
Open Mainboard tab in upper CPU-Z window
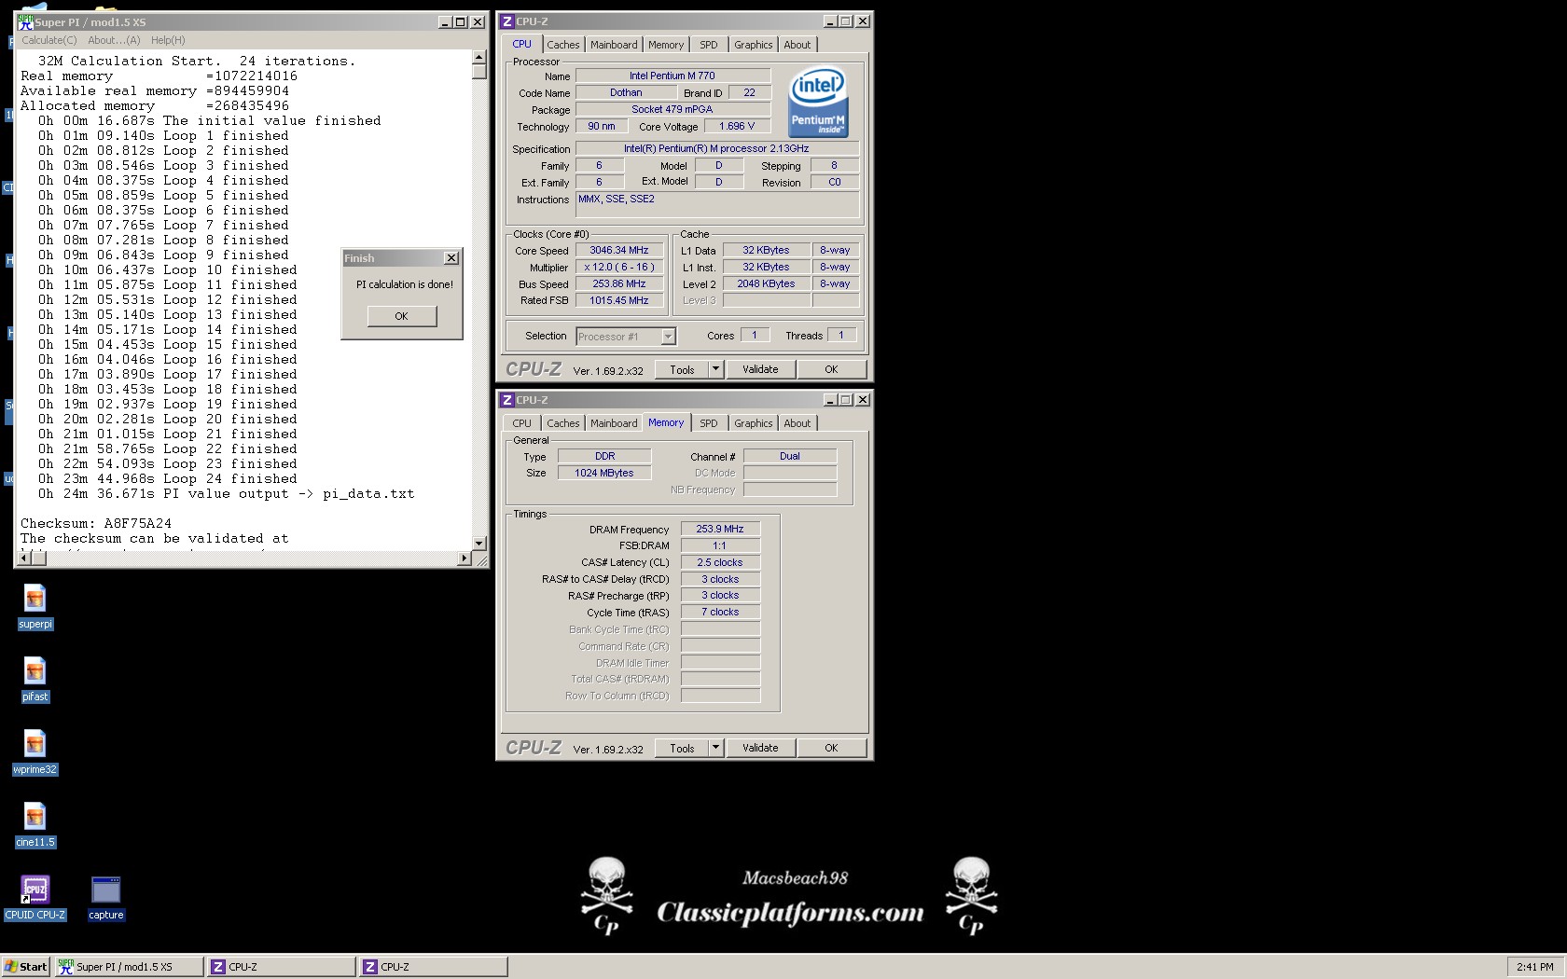point(614,45)
